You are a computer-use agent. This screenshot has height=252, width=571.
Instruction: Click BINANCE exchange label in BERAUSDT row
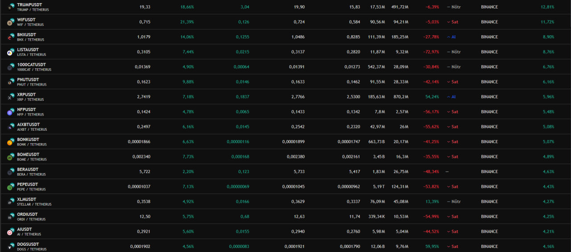tap(489, 172)
